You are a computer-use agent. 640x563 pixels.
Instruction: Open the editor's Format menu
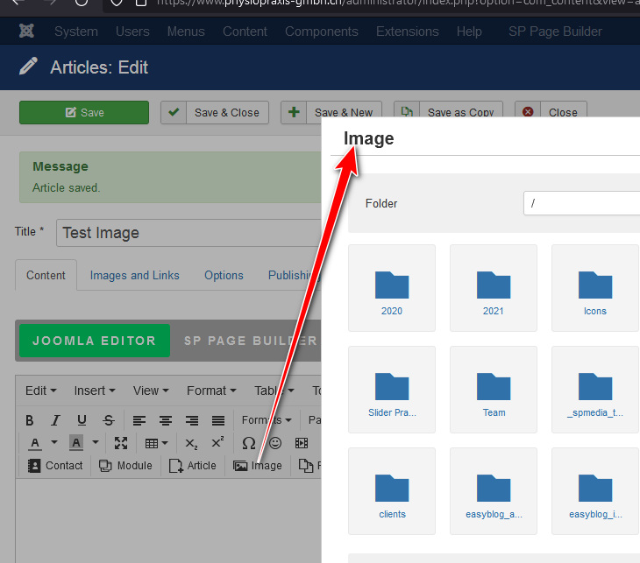210,391
